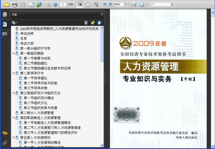Activate the Hand pan tool

88,5
